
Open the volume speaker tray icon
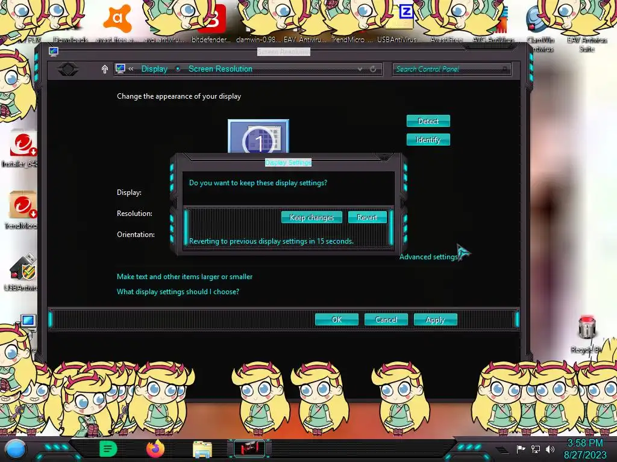point(550,449)
